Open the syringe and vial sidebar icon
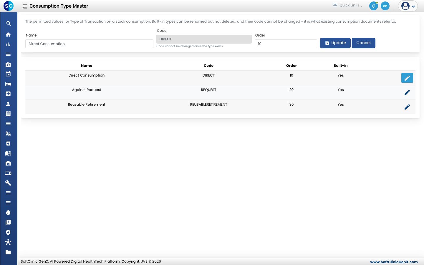The width and height of the screenshot is (424, 265). pyautogui.click(x=8, y=133)
